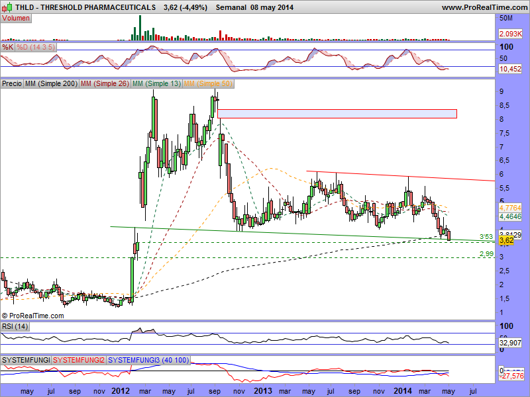Click the 2012 year label on time axis

[121, 391]
